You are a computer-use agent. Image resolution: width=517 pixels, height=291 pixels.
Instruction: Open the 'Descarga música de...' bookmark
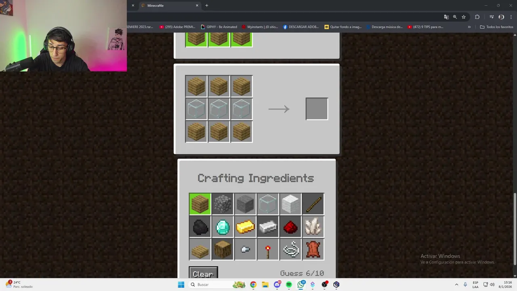tap(384, 27)
